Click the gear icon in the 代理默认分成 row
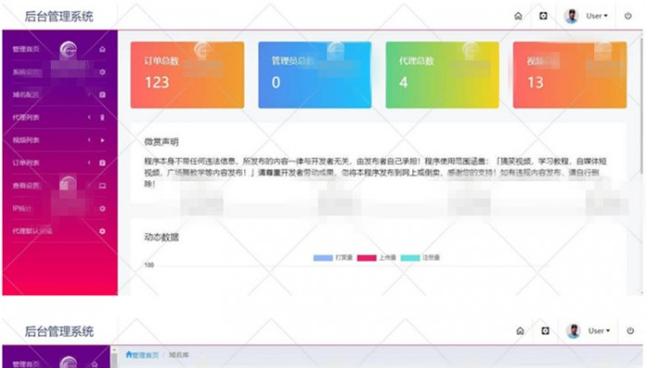The width and height of the screenshot is (646, 368). (103, 231)
